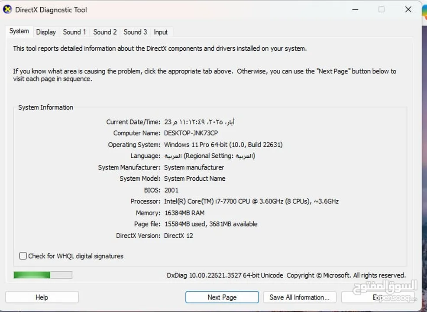Click the 16384MB RAM memory value
Viewport: 427px width, 312px height.
[184, 213]
